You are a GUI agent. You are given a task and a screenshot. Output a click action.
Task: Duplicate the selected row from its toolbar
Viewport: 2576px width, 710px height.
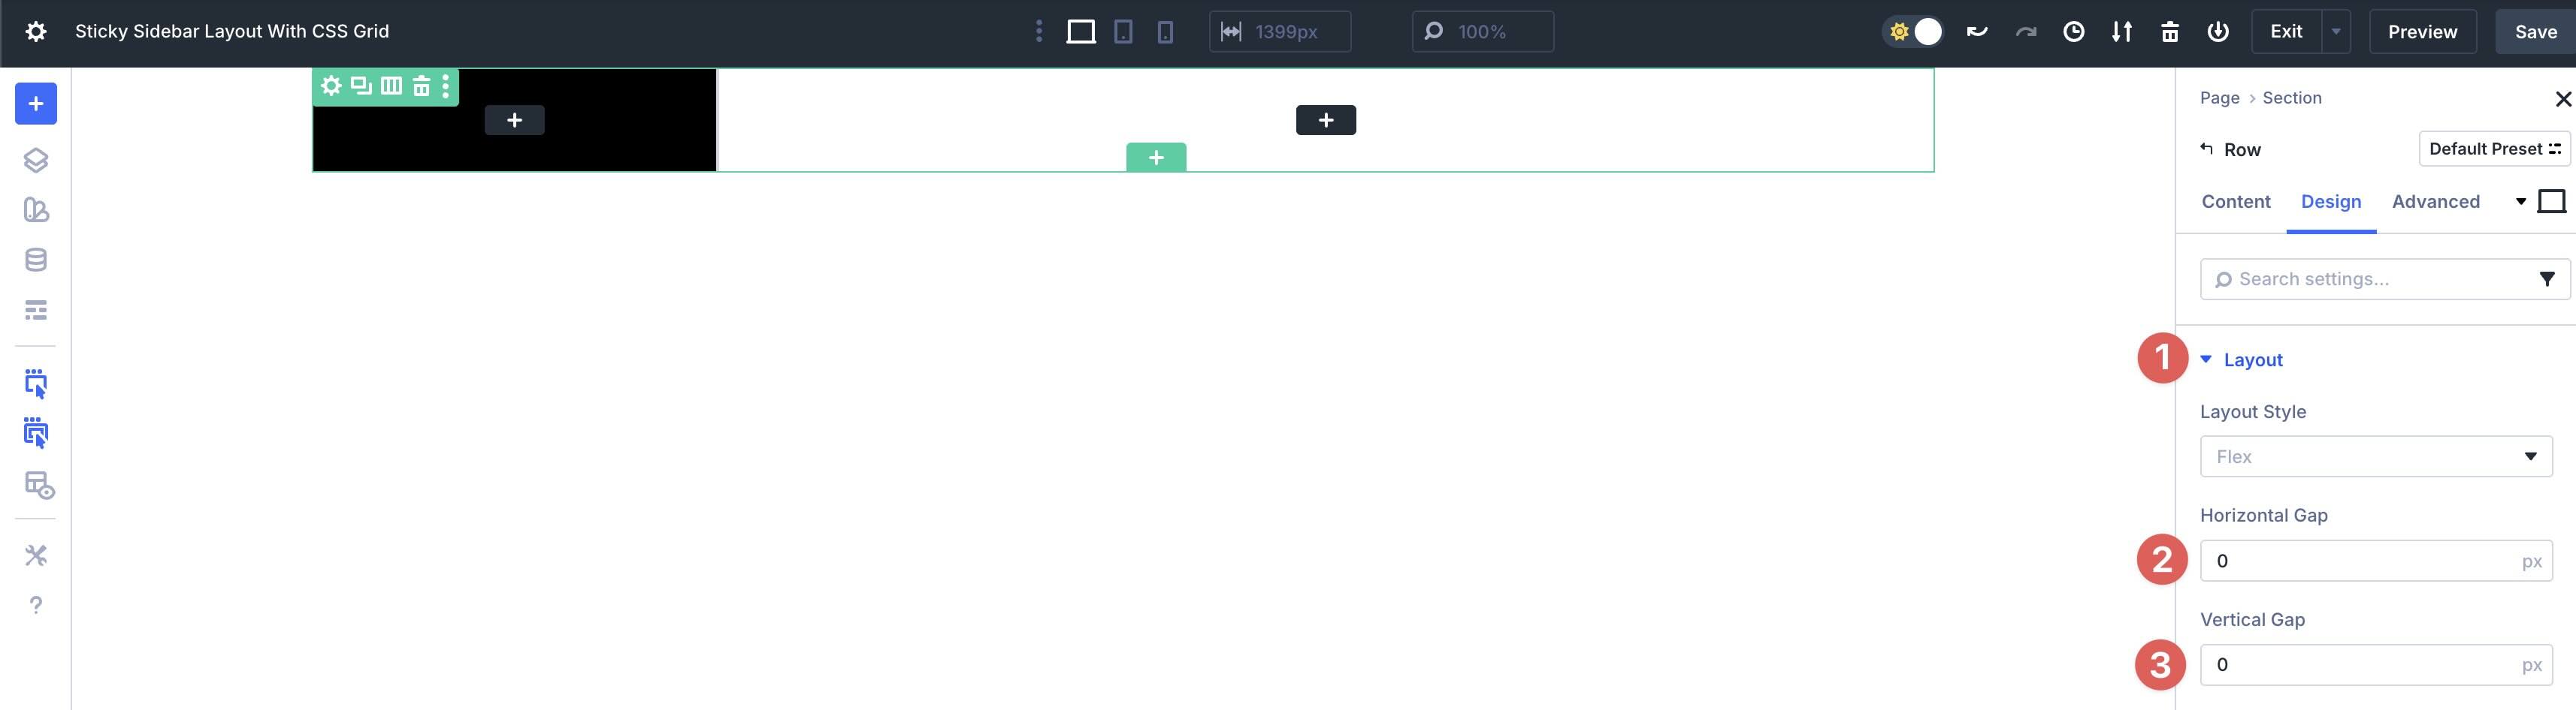[x=359, y=86]
